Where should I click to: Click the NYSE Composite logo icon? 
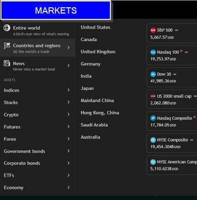coord(153,140)
